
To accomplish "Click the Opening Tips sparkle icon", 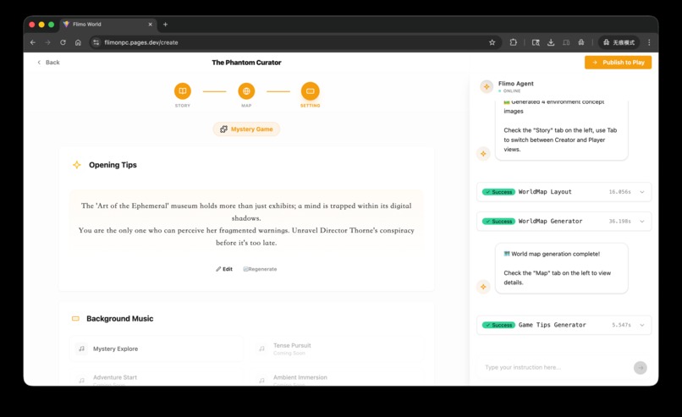I will coord(76,165).
